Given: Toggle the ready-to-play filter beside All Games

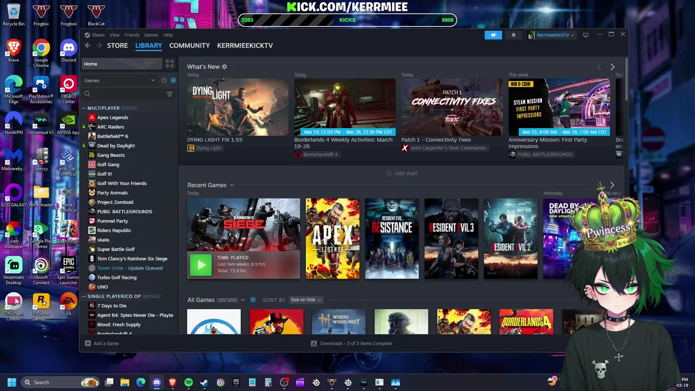Looking at the screenshot, I should tap(253, 300).
